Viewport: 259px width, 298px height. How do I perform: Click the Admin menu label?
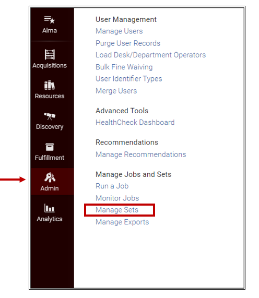[50, 188]
